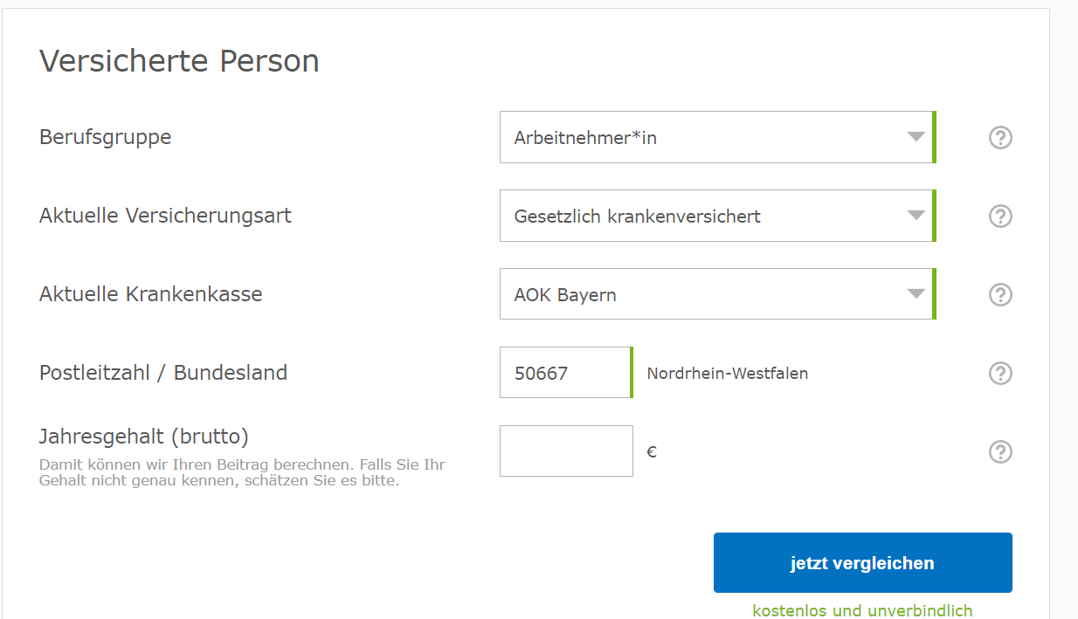Click the Aktuelle Versicherungsart label

(x=165, y=216)
